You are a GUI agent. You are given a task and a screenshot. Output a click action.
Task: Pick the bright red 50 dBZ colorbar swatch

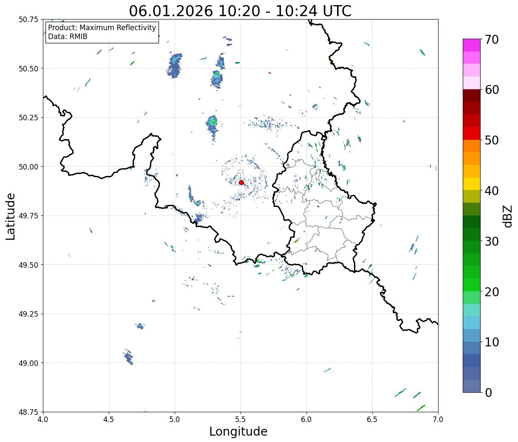[x=472, y=133]
